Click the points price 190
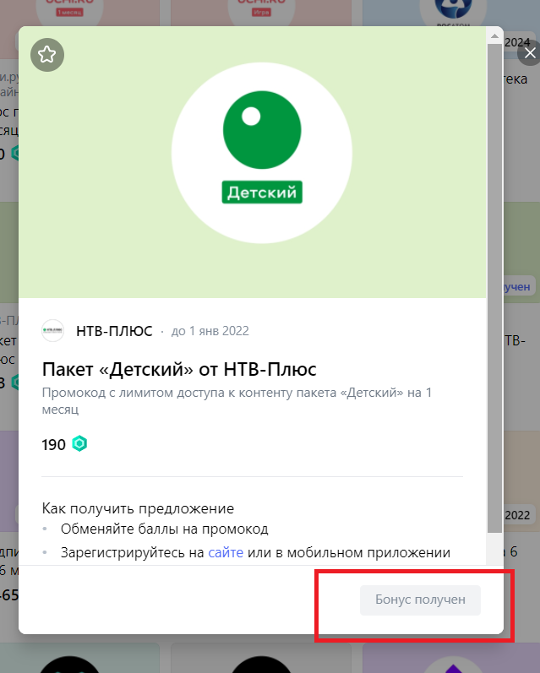Viewport: 540px width, 673px height. [54, 445]
